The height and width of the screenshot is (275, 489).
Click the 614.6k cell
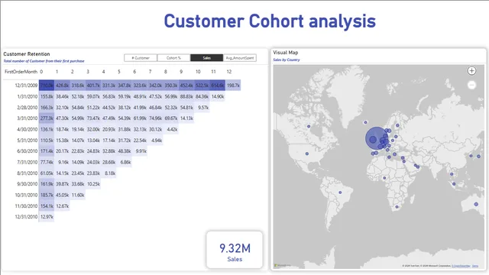[x=217, y=86]
